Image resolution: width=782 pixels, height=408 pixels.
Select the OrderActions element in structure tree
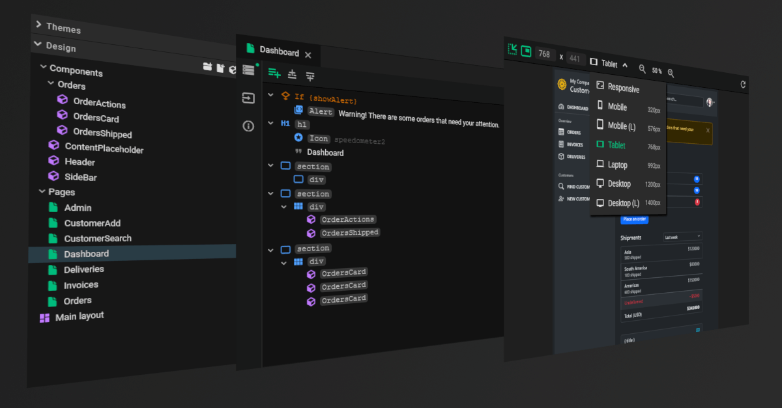pos(348,219)
